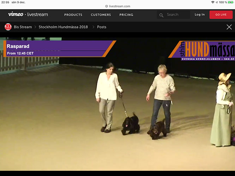Click the chevron after Bis Stream breadcrumb

(35, 27)
